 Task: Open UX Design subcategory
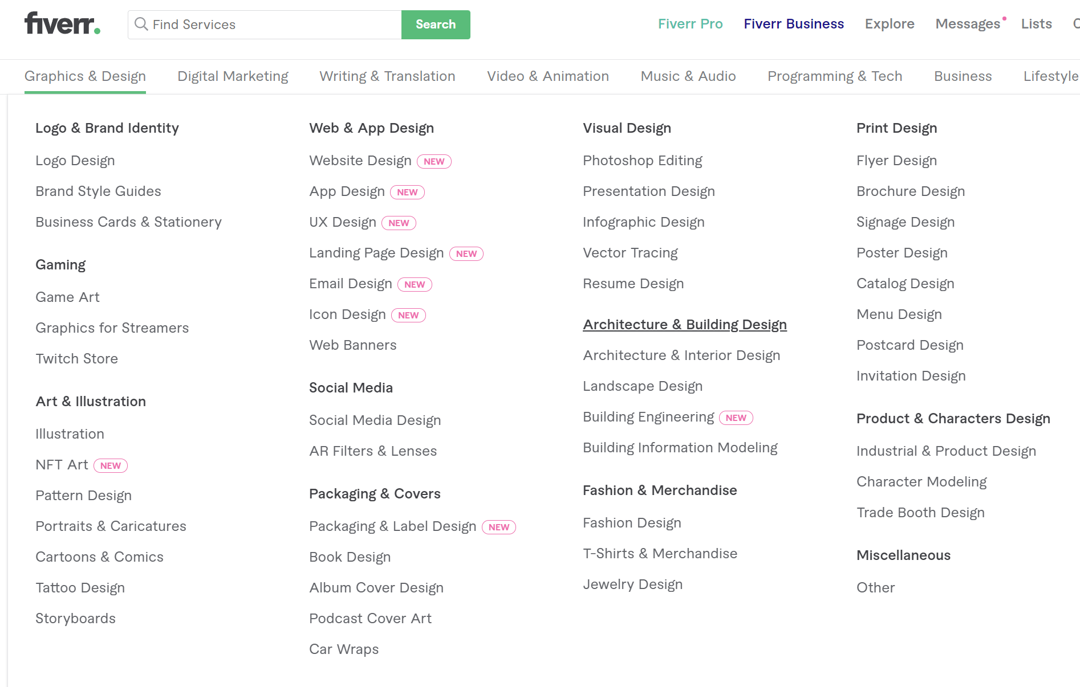pos(343,222)
